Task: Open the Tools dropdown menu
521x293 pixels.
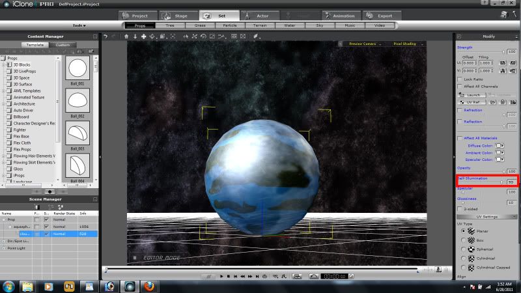Action: coord(79,25)
